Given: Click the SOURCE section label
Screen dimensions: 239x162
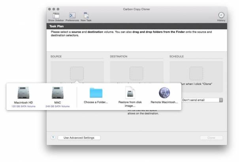Looking at the screenshot, I should coord(56,57).
